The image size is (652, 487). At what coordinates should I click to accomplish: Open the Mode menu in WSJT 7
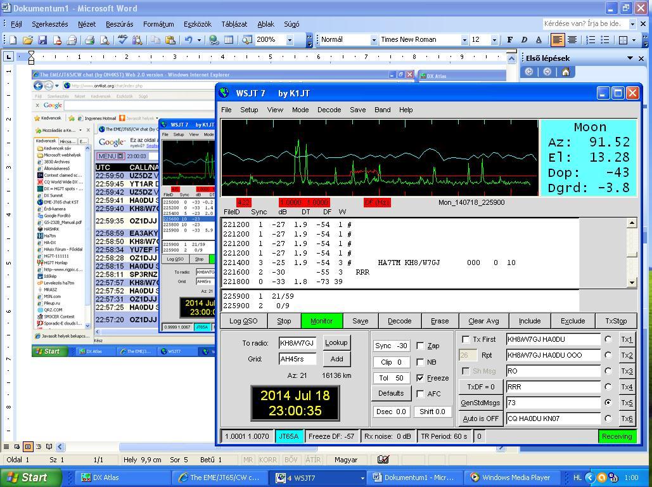[x=300, y=110]
